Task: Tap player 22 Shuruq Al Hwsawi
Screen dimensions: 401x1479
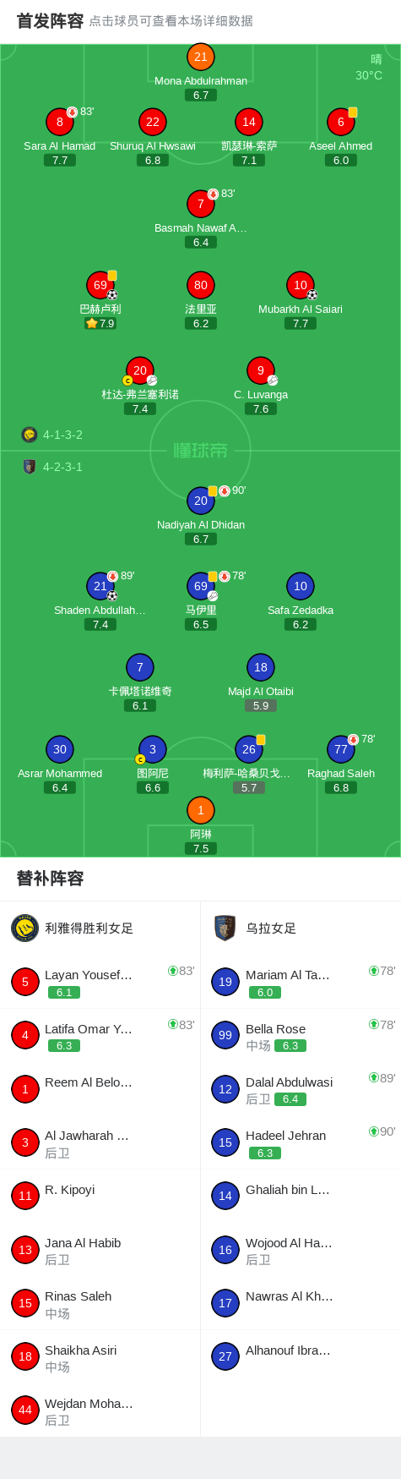Action: pyautogui.click(x=153, y=122)
